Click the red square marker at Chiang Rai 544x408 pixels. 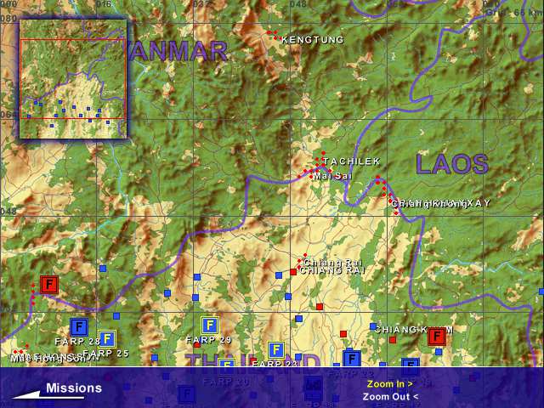coord(293,272)
